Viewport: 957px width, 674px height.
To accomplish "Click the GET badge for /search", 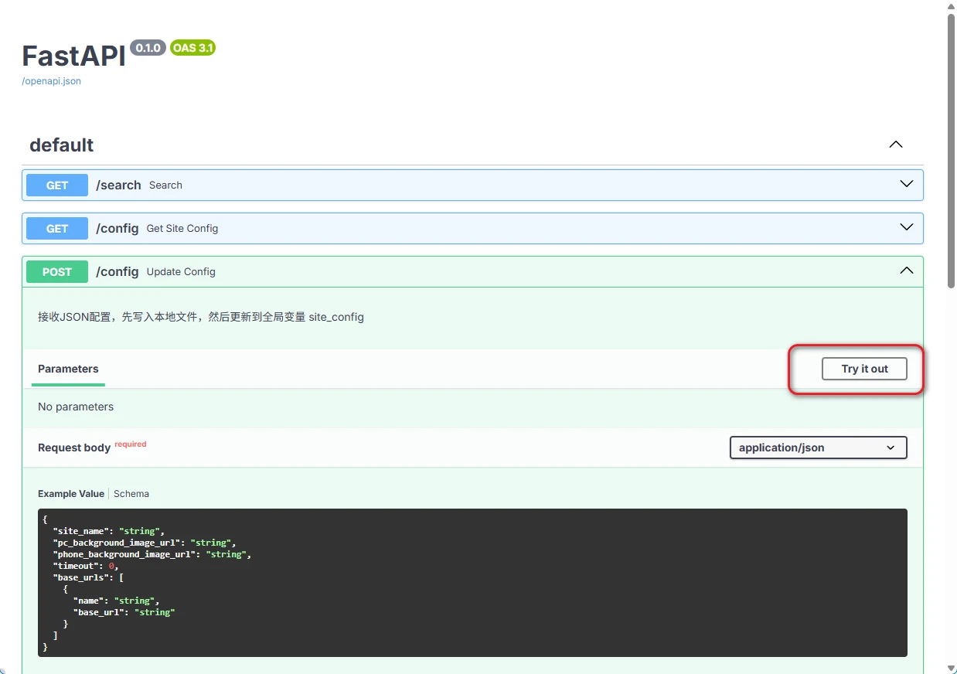I will tap(57, 186).
